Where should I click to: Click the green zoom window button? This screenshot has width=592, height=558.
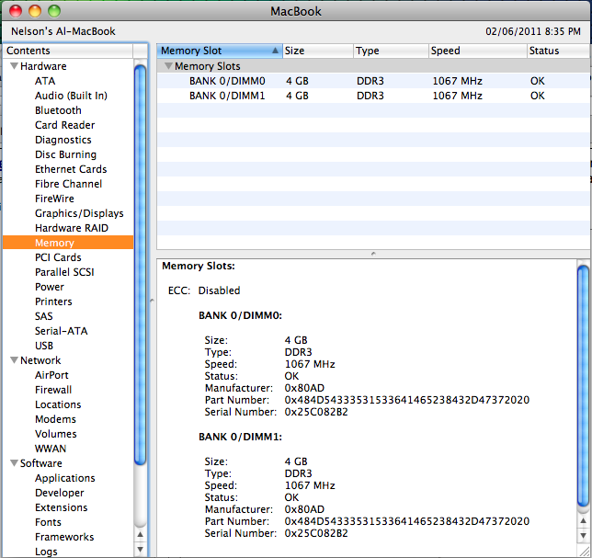(x=54, y=11)
